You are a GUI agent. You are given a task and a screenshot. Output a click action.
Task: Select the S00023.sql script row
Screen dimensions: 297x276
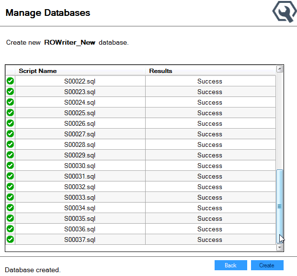pyautogui.click(x=80, y=92)
